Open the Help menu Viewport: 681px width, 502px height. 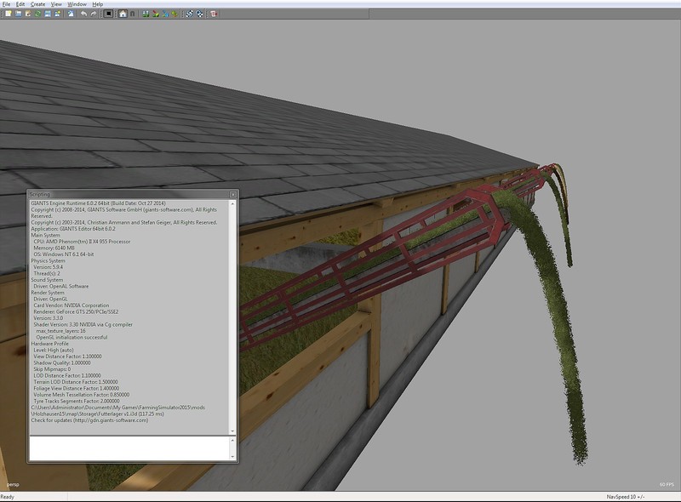pyautogui.click(x=97, y=4)
